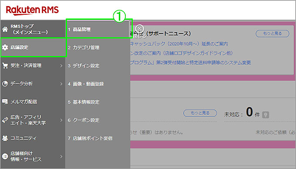Click the people icon for コミュニティ
The image size is (296, 169).
(x=5, y=138)
